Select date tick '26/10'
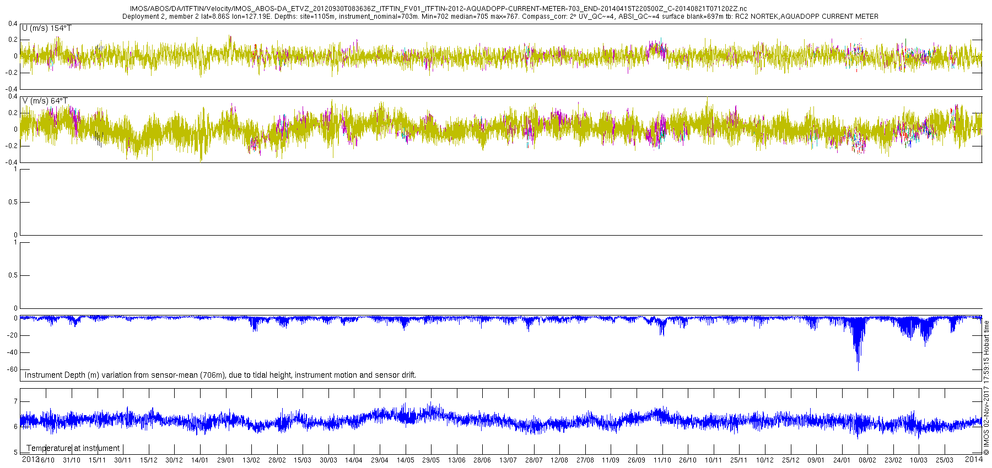 [x=688, y=460]
